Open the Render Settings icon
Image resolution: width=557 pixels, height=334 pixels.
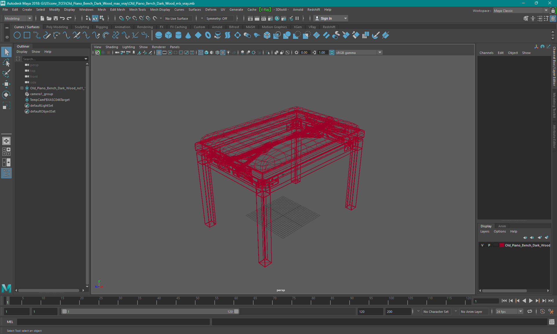(x=270, y=18)
